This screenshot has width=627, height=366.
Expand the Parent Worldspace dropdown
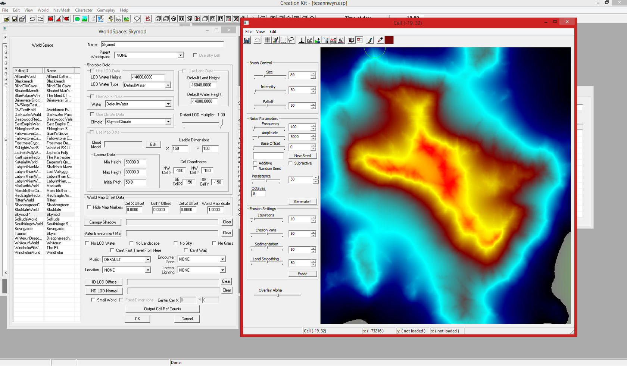180,55
